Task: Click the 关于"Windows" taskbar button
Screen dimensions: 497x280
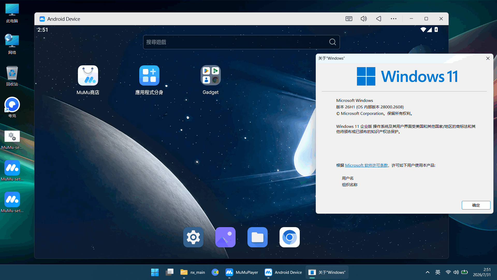Action: pos(327,272)
